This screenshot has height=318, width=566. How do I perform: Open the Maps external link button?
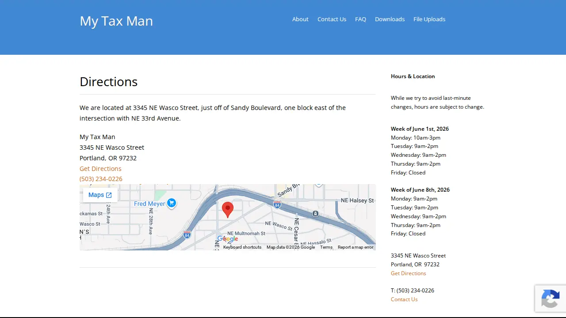(x=100, y=195)
